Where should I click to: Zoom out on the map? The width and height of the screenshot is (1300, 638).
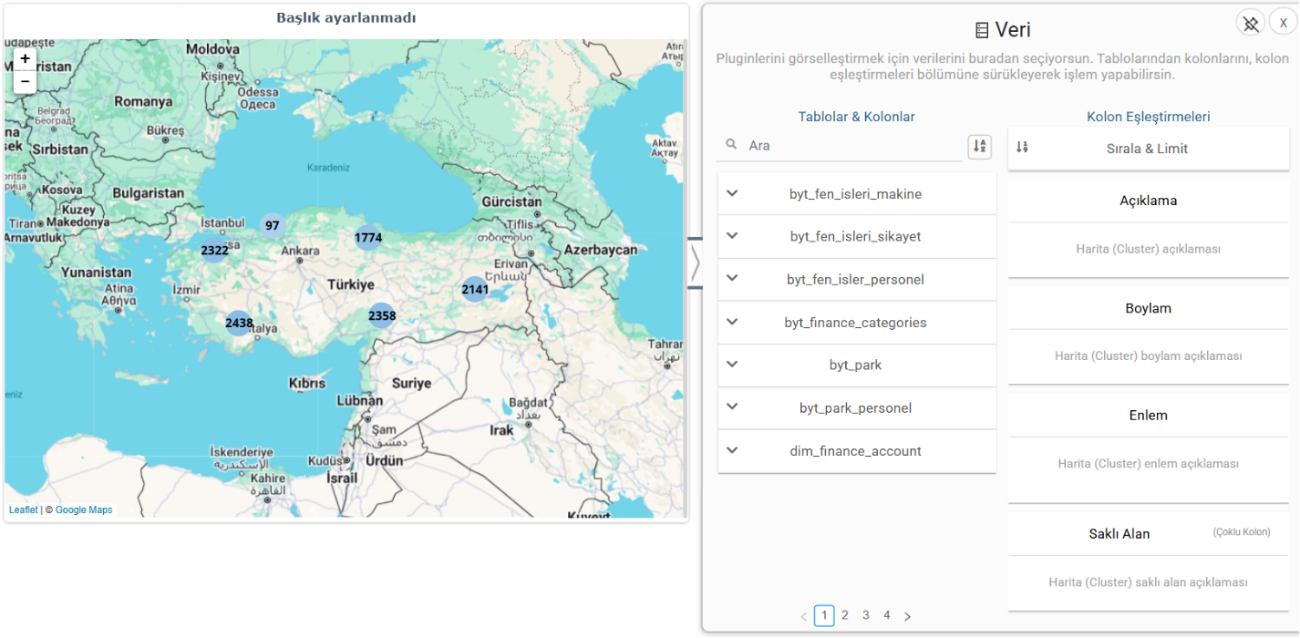click(x=25, y=81)
